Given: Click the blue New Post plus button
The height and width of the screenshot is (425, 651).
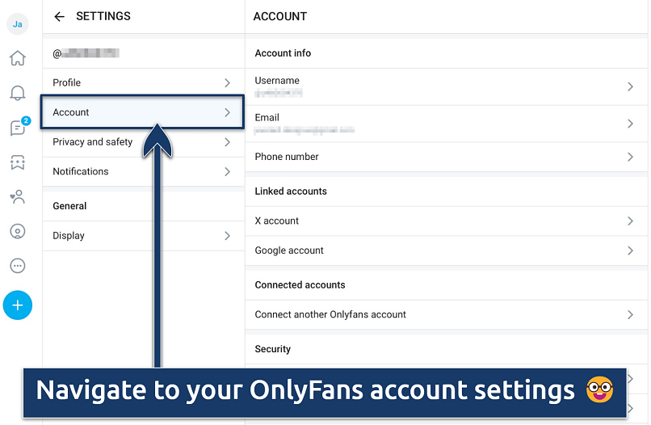Looking at the screenshot, I should click(x=17, y=305).
